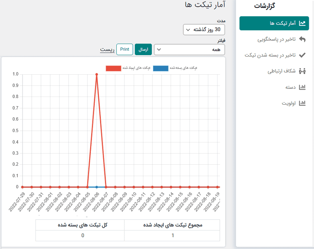Click the reply arrow icon for تاخیر در پاسخگویی

coord(302,39)
